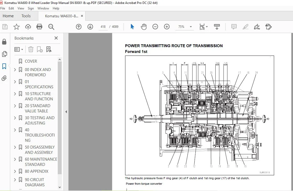293x191 pixels.
Task: Go to previous page arrow
Action: click(79, 27)
